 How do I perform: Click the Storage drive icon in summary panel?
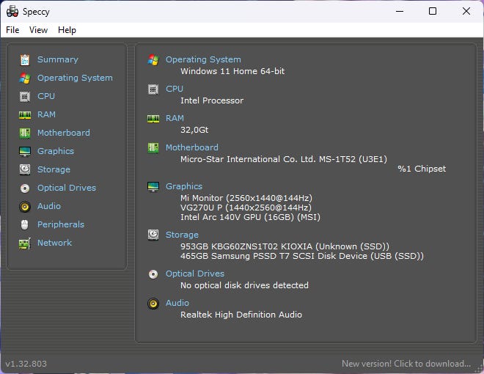153,235
